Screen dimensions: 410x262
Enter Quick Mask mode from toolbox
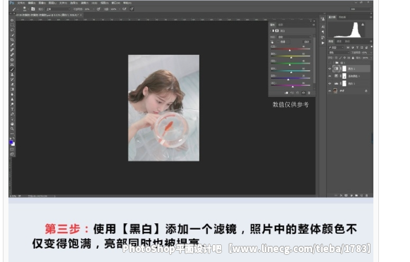pos(12,149)
